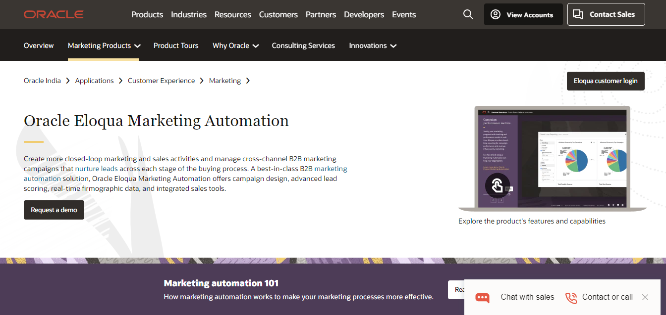Click the Request a demo button
666x315 pixels.
(x=54, y=210)
